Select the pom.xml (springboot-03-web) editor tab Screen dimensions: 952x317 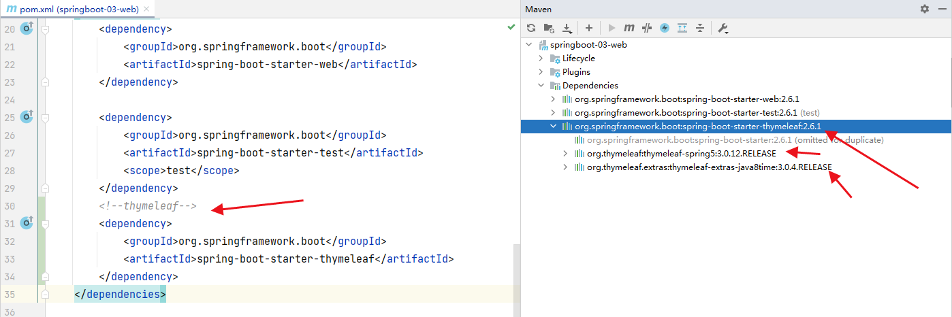point(74,9)
